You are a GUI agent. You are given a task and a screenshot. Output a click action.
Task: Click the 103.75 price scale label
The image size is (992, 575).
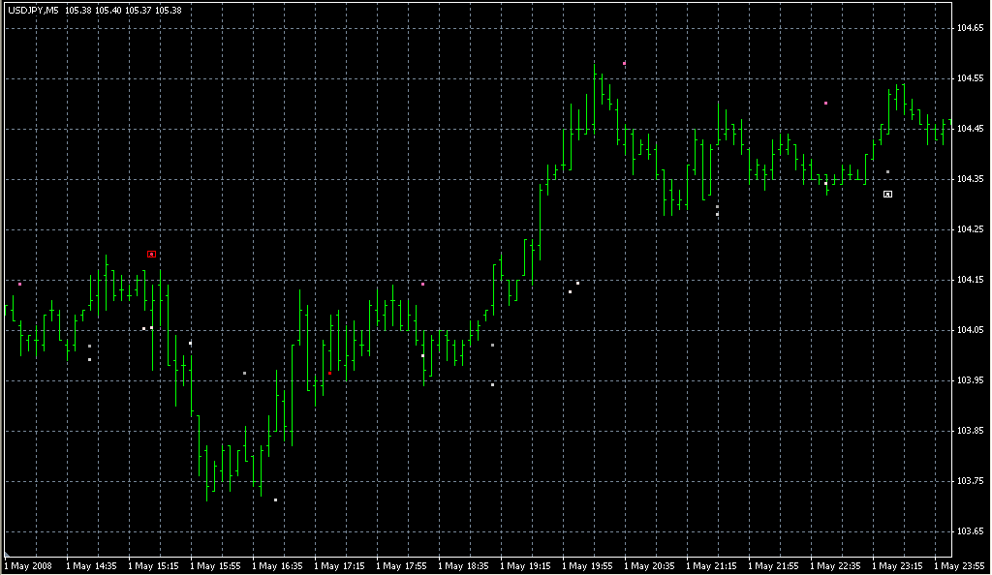tap(971, 481)
